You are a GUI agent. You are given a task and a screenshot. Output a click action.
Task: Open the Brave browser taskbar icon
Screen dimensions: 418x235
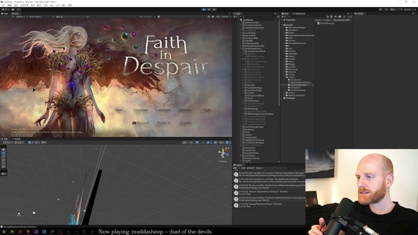[28, 232]
